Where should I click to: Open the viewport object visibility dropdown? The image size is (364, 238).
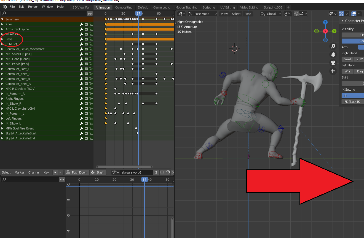(x=333, y=14)
